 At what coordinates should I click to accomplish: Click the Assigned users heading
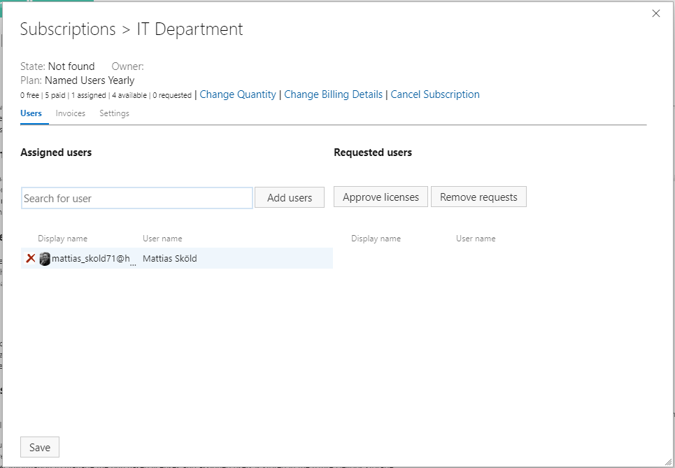[56, 153]
